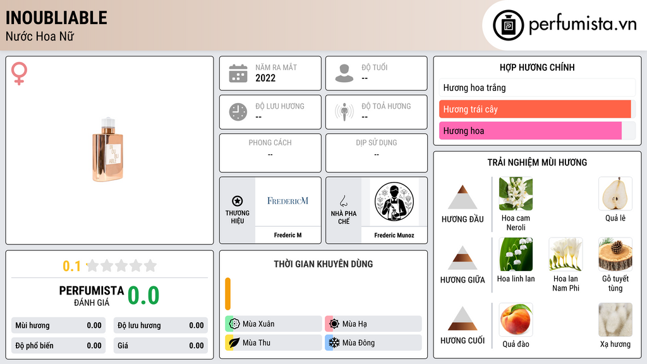Click the Giá score row

[160, 346]
